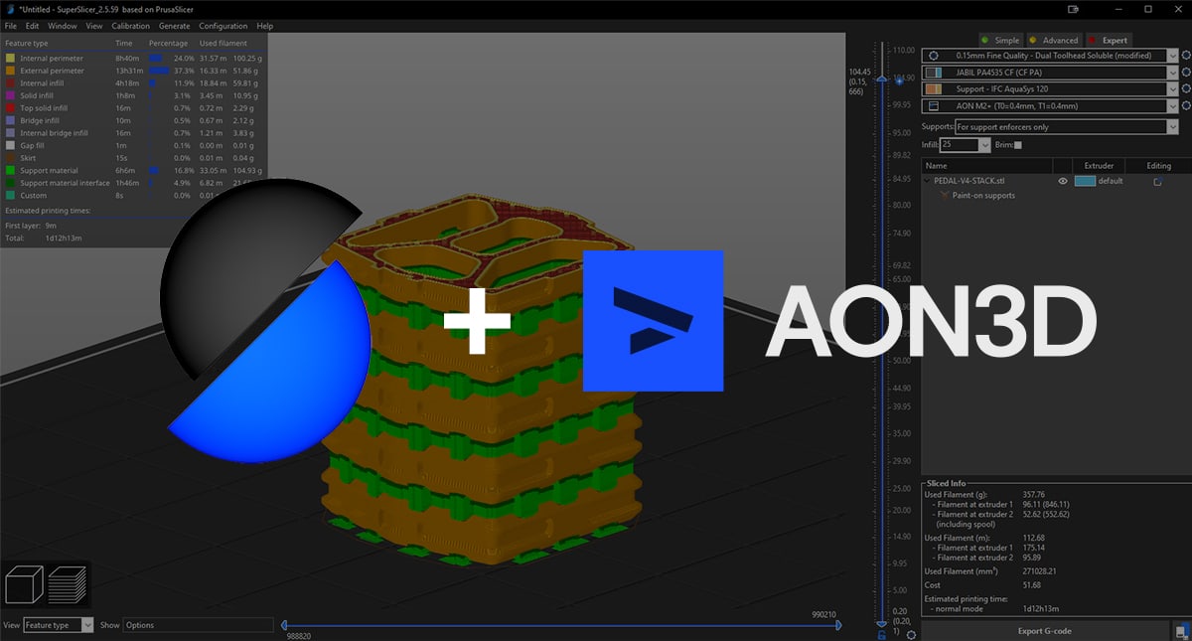Open filament settings gear for Support IFC AquaSys
Viewport: 1192px width, 641px height.
point(1187,88)
